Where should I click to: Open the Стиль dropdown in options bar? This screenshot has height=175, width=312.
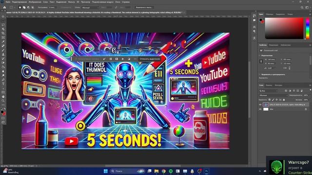click(90, 7)
